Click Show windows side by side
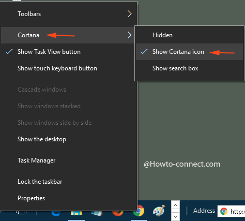 (69, 123)
